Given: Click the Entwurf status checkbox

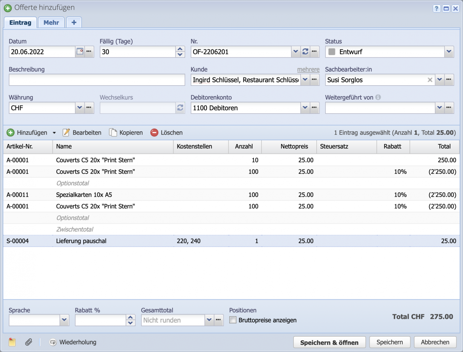Looking at the screenshot, I should pos(332,51).
